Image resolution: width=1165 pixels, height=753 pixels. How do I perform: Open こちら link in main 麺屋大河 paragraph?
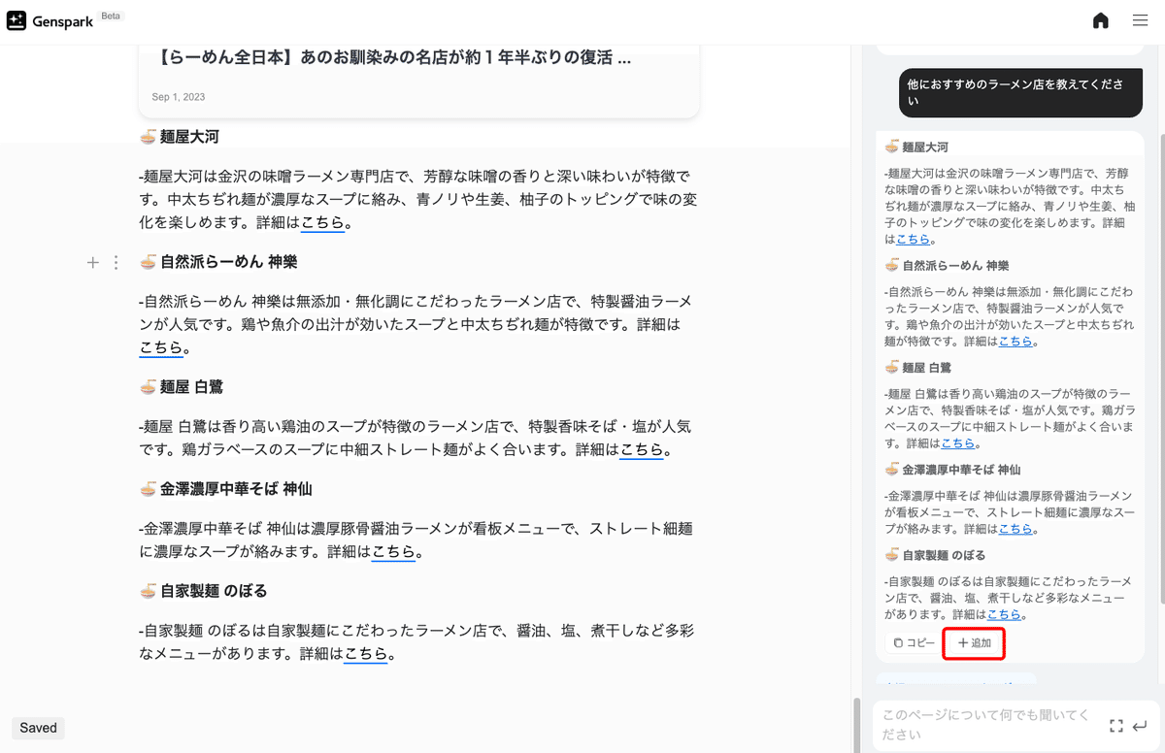(322, 222)
